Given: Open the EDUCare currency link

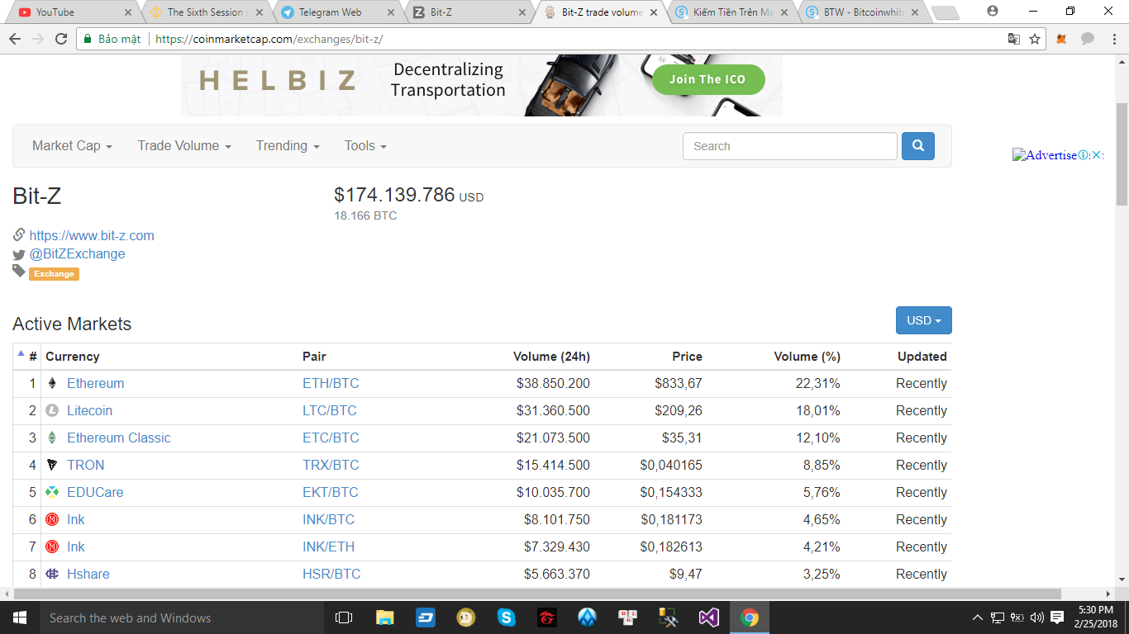Looking at the screenshot, I should [95, 492].
